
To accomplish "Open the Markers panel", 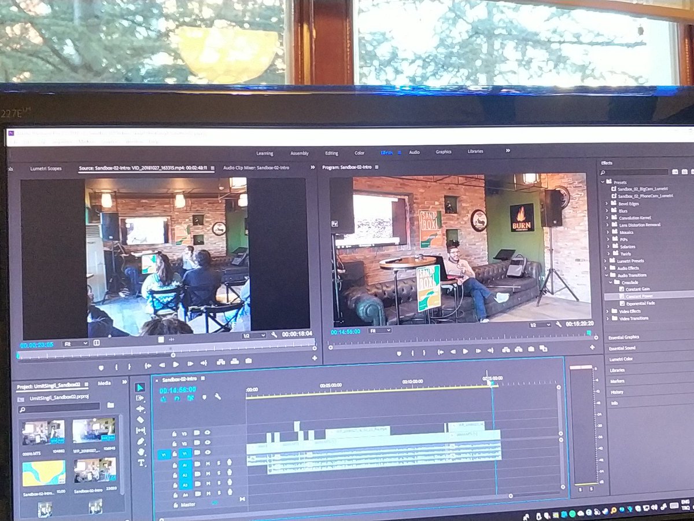I will click(617, 381).
